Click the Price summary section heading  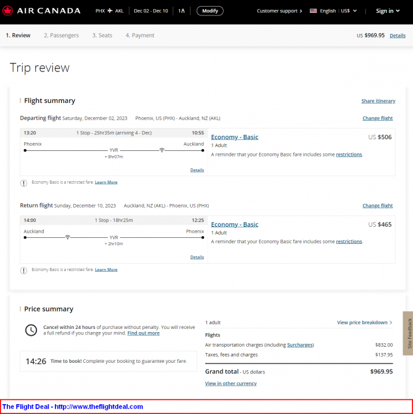point(49,309)
